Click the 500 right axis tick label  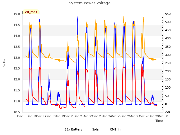168,22
